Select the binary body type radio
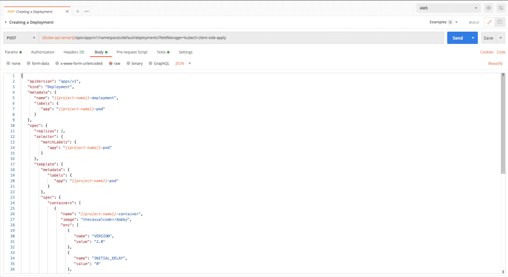Viewport: 508px width, 277px height. coord(128,63)
